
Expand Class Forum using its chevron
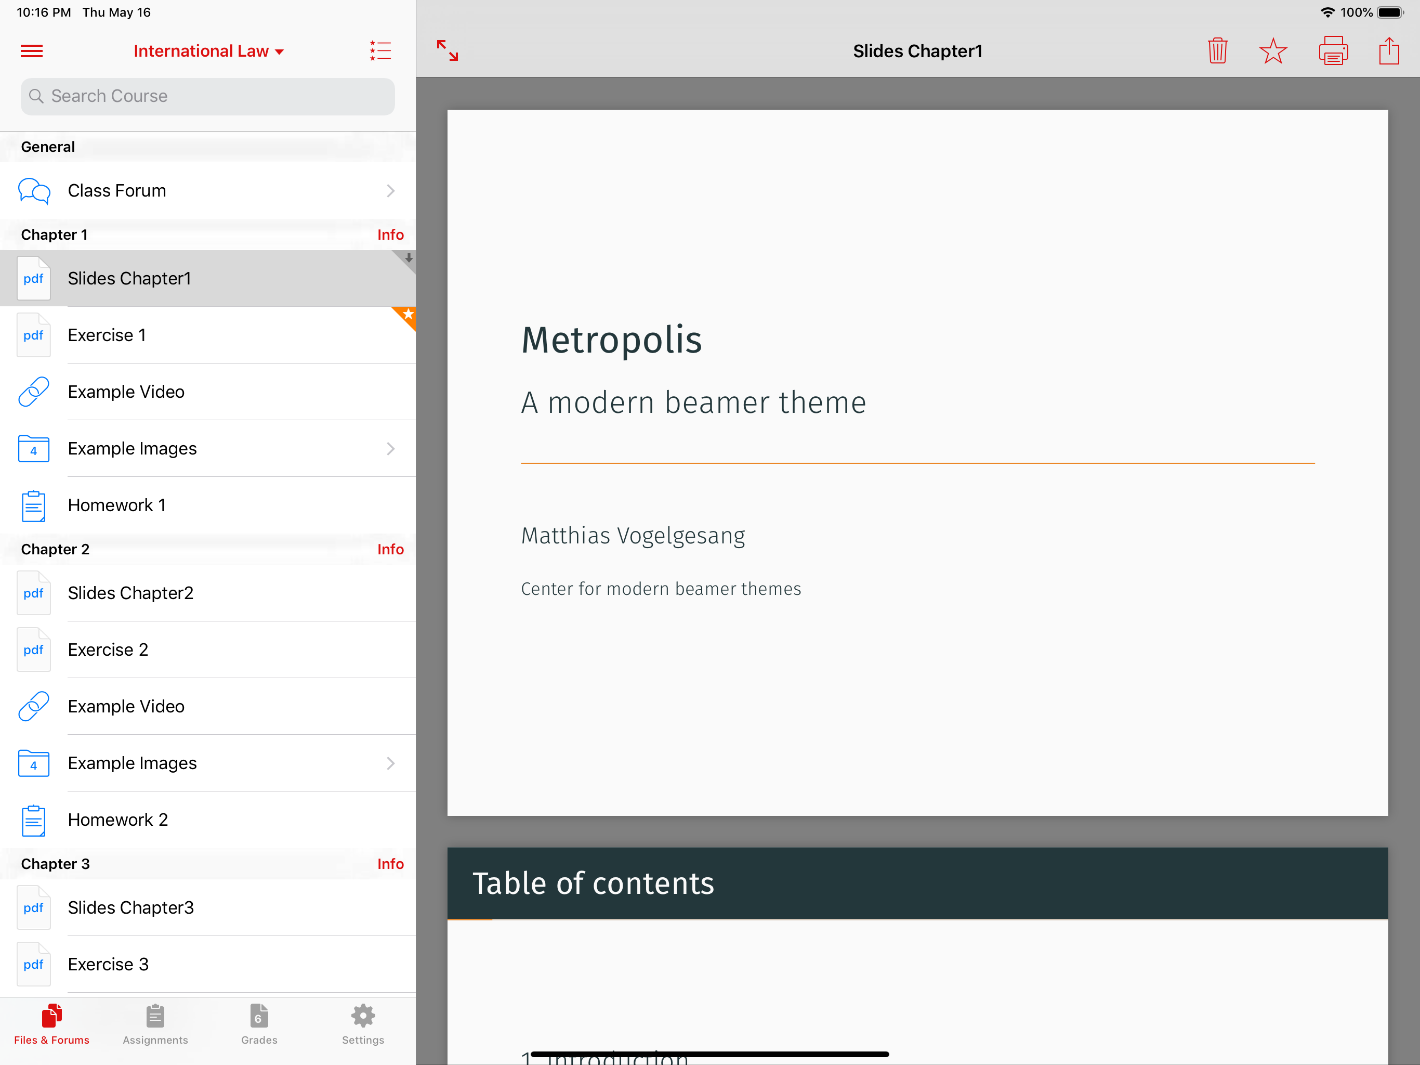click(390, 191)
